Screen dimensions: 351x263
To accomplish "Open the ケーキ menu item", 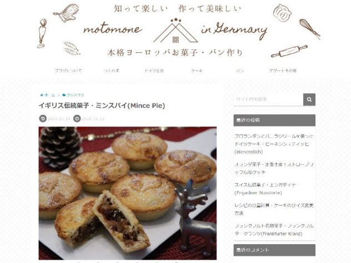I will click(x=197, y=70).
